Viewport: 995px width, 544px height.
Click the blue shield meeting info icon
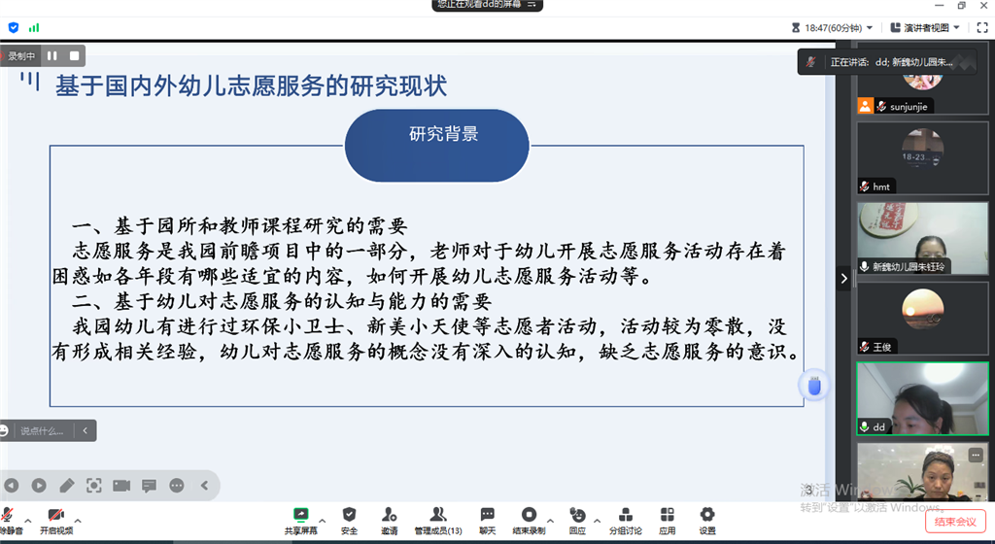tap(14, 27)
